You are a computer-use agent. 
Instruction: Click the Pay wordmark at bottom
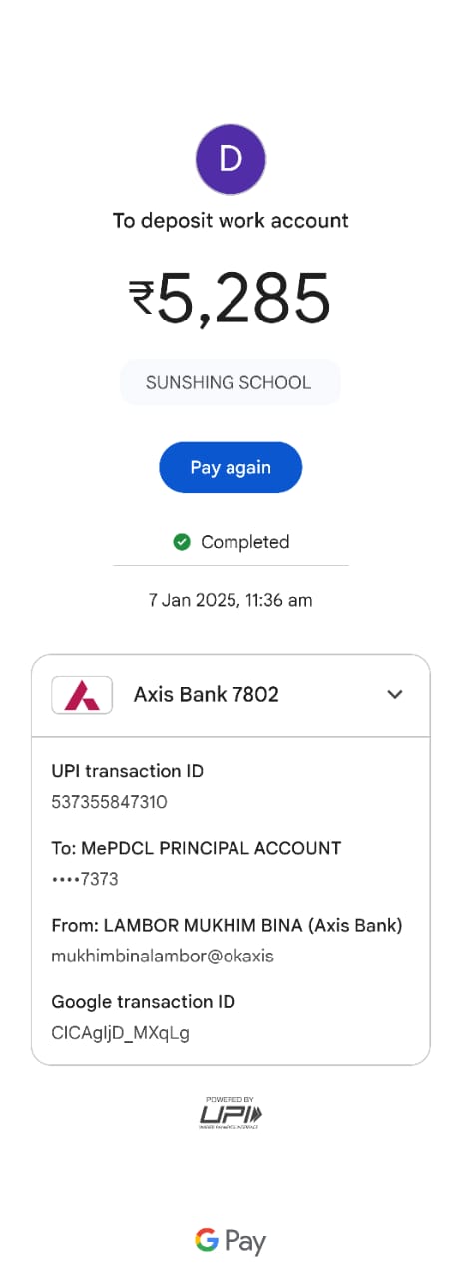click(245, 1242)
